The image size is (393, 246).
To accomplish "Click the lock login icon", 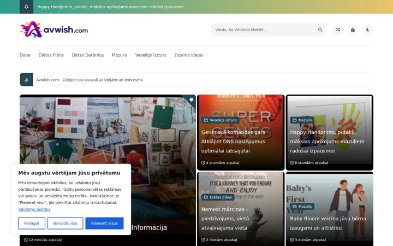I will click(x=353, y=30).
